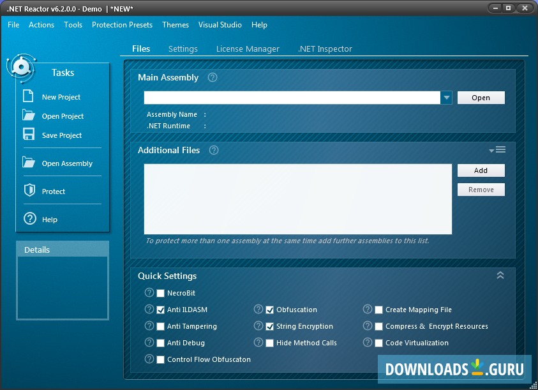The image size is (538, 390).
Task: Click the Open Assembly task link
Action: [x=67, y=163]
